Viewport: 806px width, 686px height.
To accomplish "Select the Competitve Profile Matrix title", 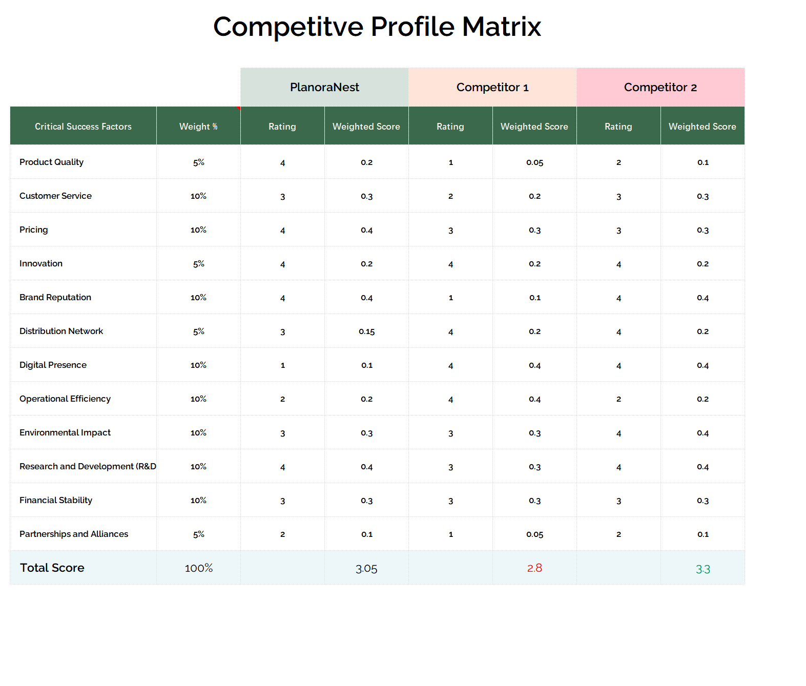I will point(377,27).
